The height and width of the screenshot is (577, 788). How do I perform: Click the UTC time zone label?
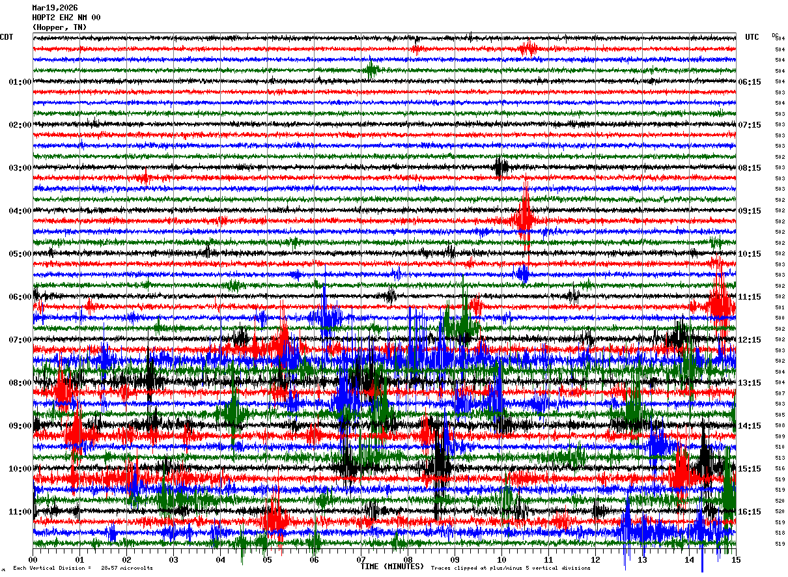tap(752, 37)
